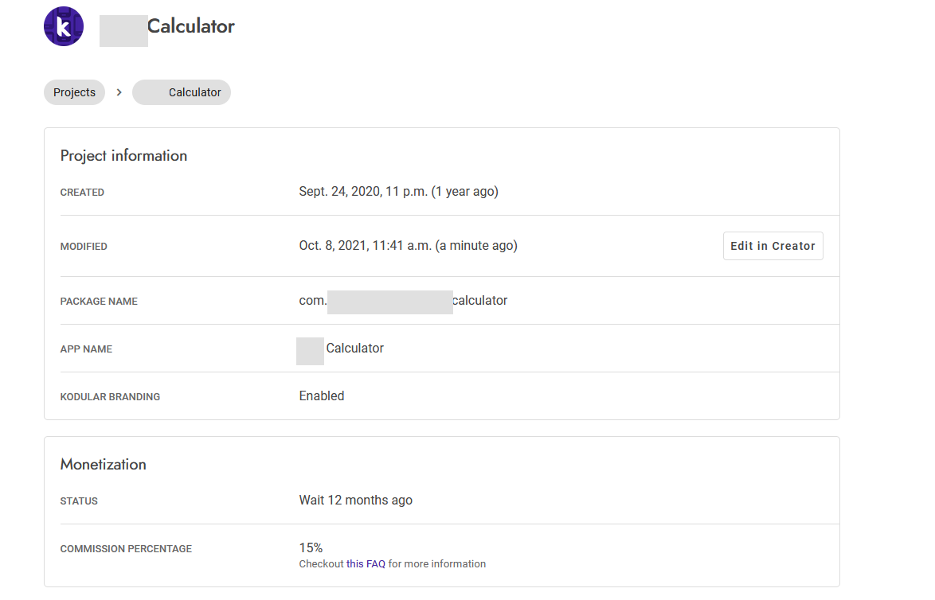Click the status 'Wait 12 months ago' text
The height and width of the screenshot is (600, 935).
[355, 501]
